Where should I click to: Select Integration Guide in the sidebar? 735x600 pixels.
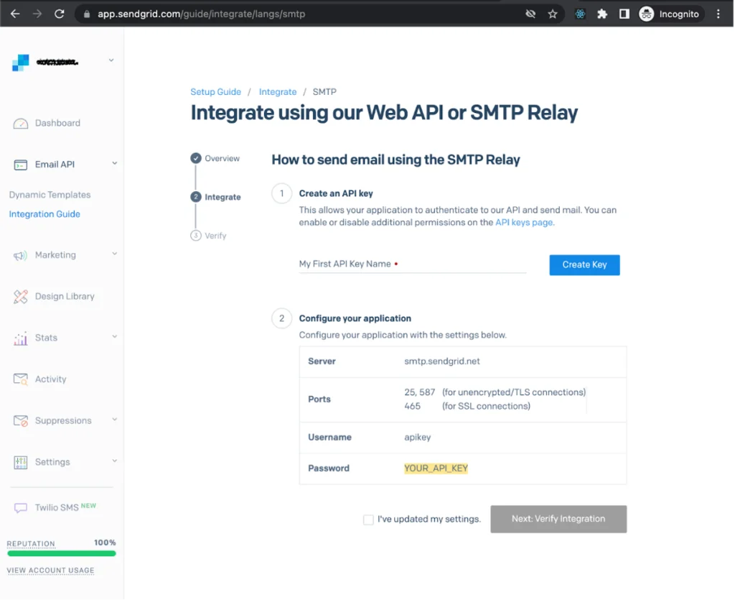45,214
